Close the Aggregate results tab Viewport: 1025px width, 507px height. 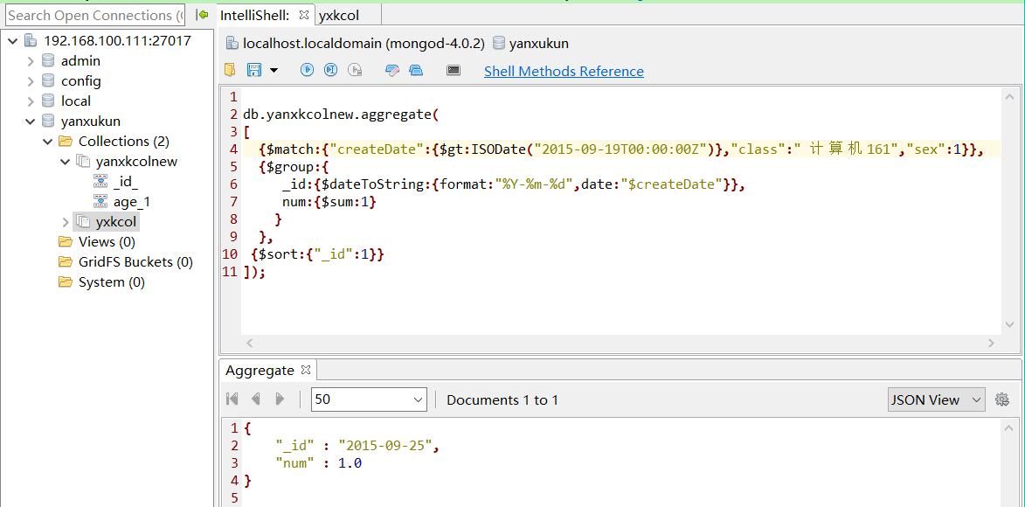click(x=305, y=371)
